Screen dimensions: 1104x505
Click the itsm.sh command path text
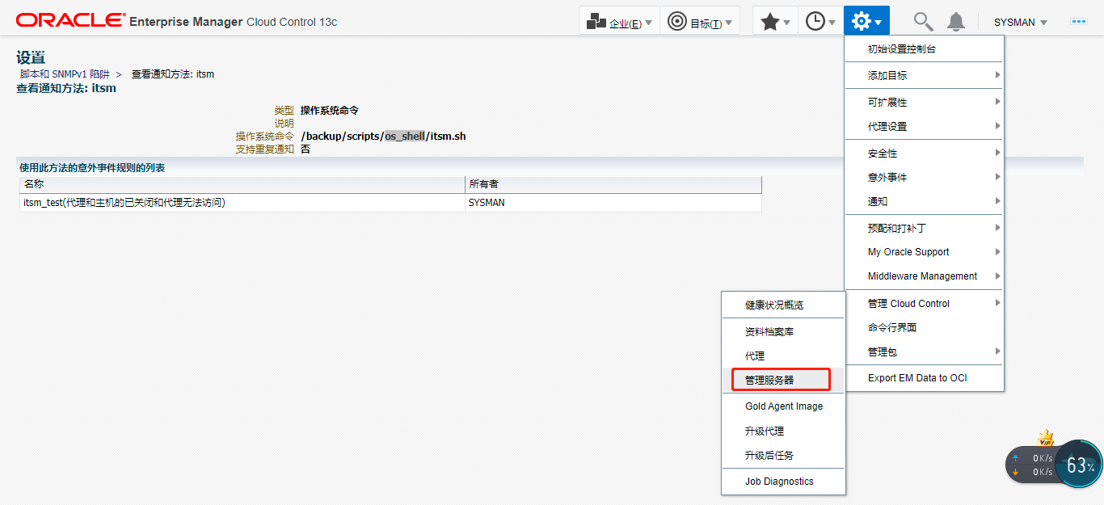pos(383,137)
